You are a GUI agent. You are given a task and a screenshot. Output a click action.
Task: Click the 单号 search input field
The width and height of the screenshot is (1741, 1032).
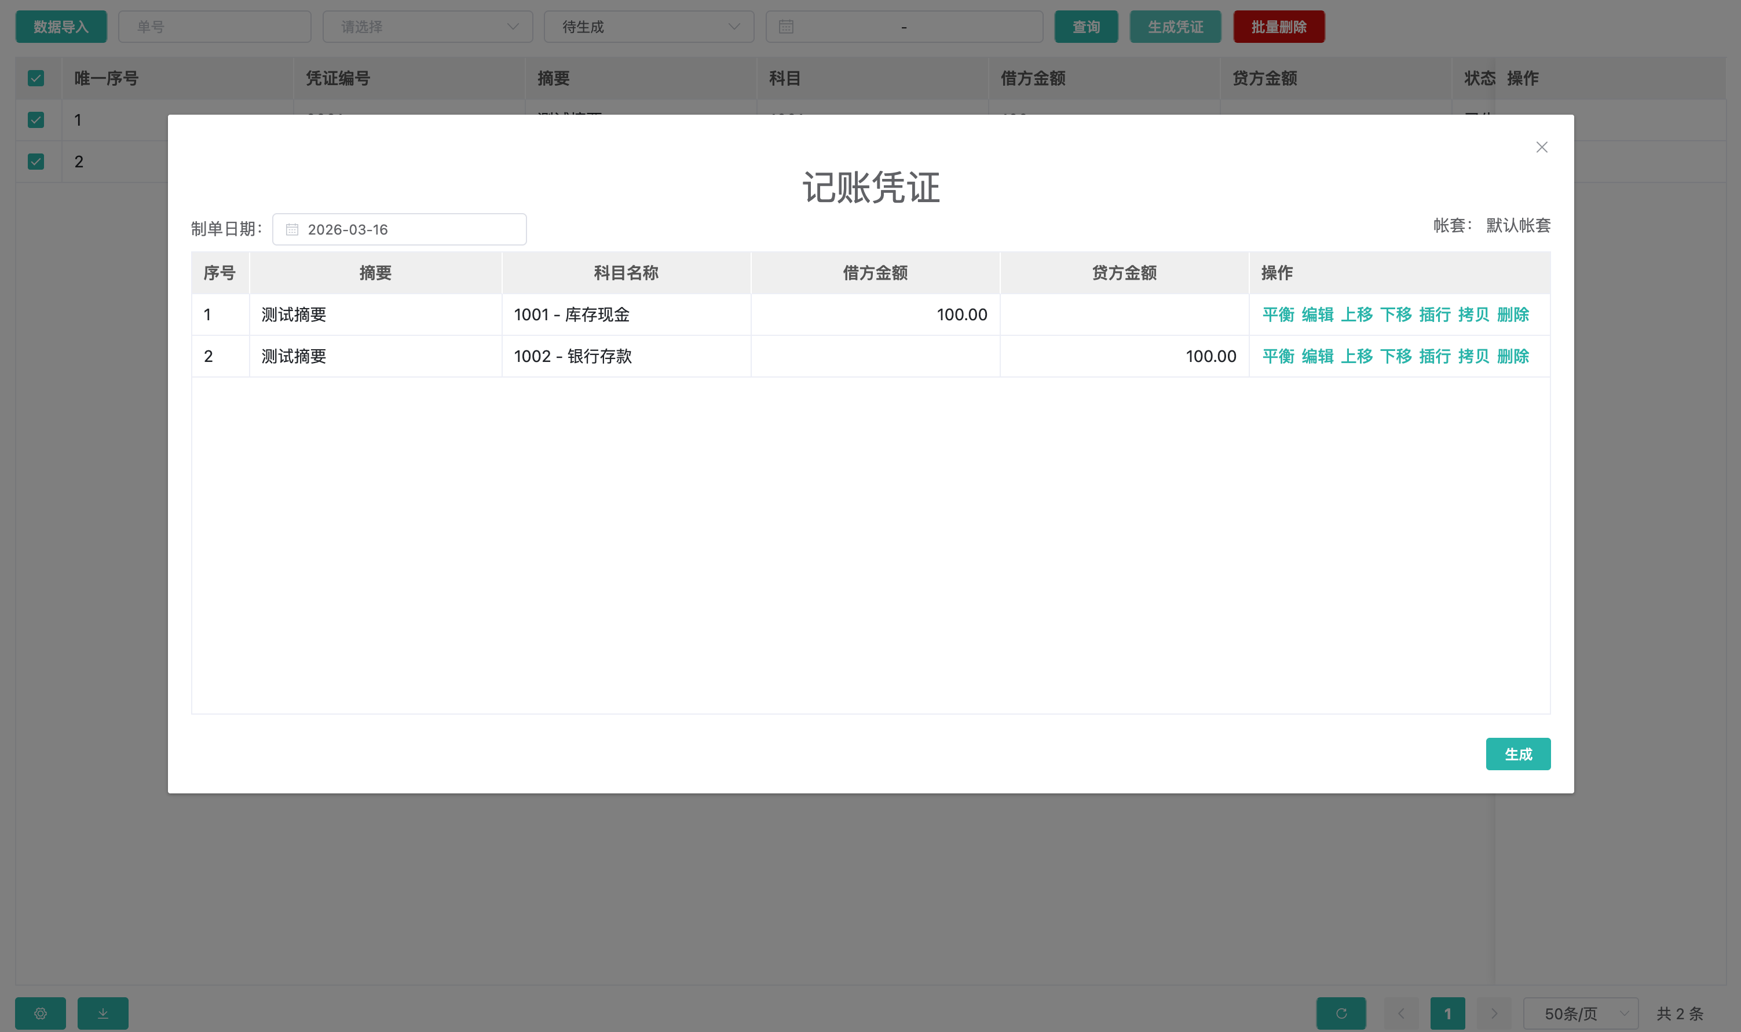[215, 27]
